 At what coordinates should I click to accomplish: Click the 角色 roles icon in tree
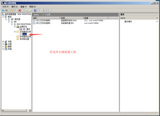(6, 17)
